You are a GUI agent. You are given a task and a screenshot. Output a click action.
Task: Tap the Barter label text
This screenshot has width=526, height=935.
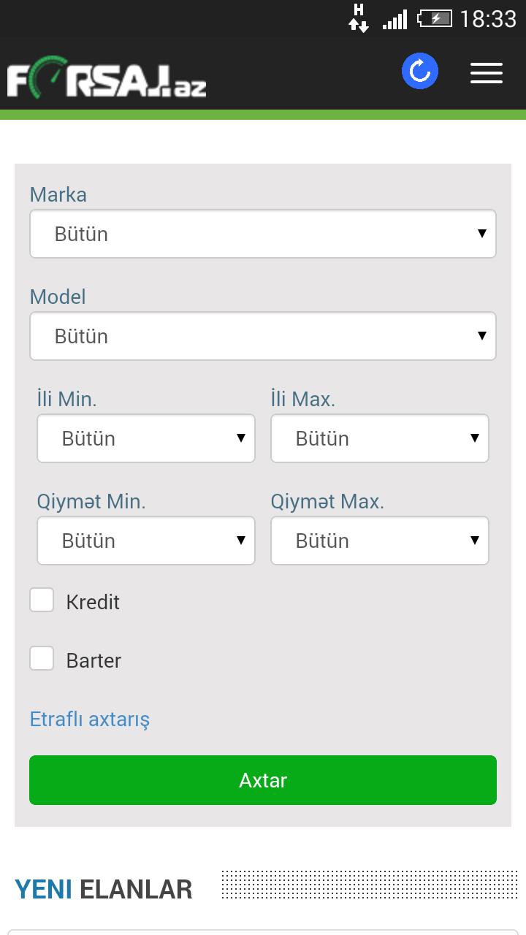94,660
